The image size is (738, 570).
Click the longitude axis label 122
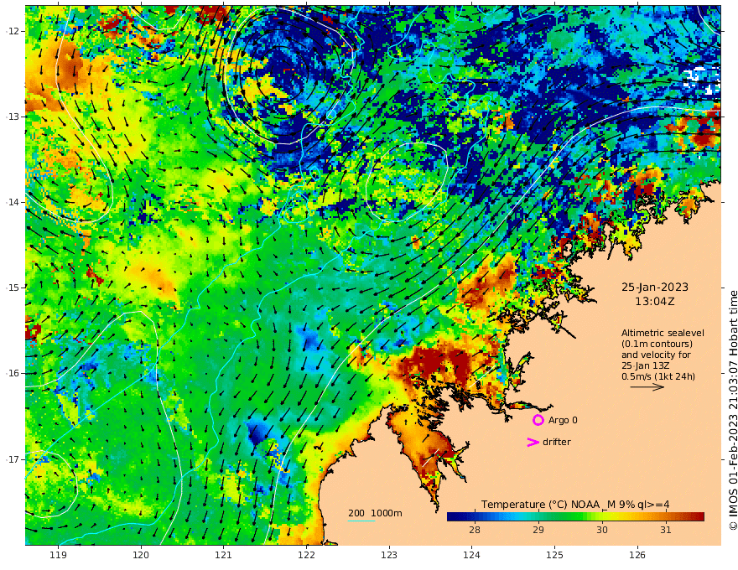coord(306,556)
